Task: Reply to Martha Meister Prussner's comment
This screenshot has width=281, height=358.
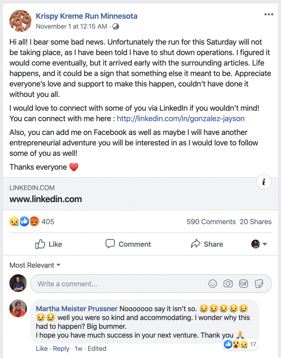Action: pyautogui.click(x=61, y=349)
